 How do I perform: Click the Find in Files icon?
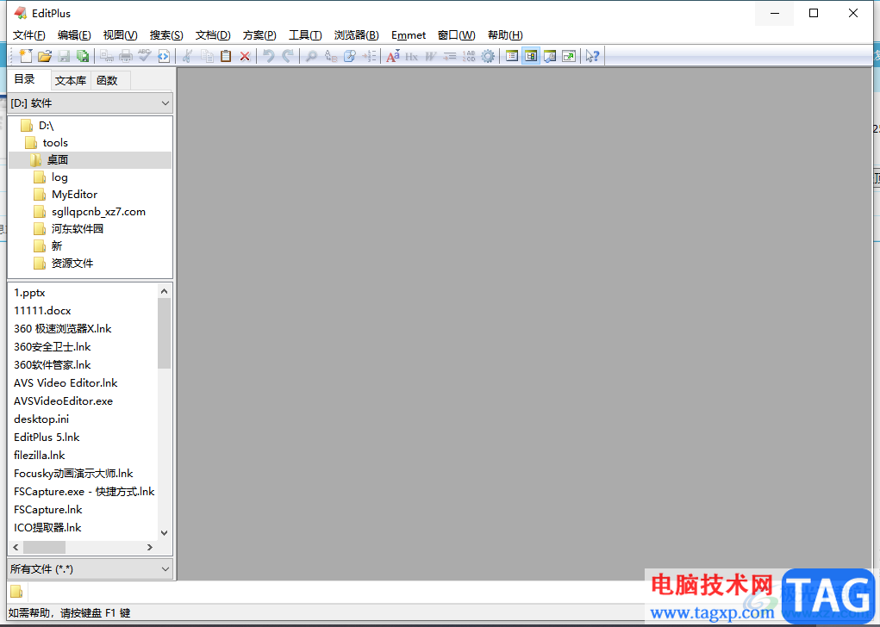(350, 55)
